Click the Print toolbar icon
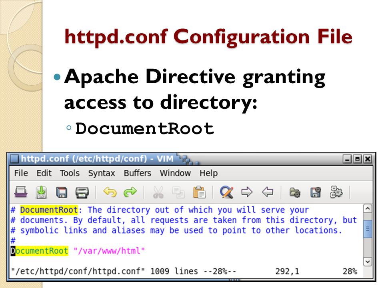The image size is (384, 288). tap(82, 192)
